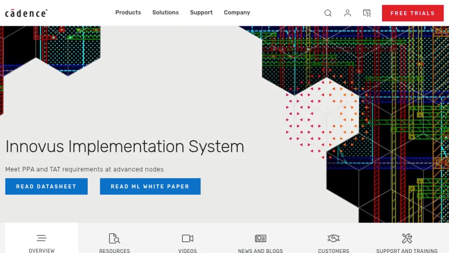
Task: Switch to Support and Training tab label
Action: [x=407, y=251]
